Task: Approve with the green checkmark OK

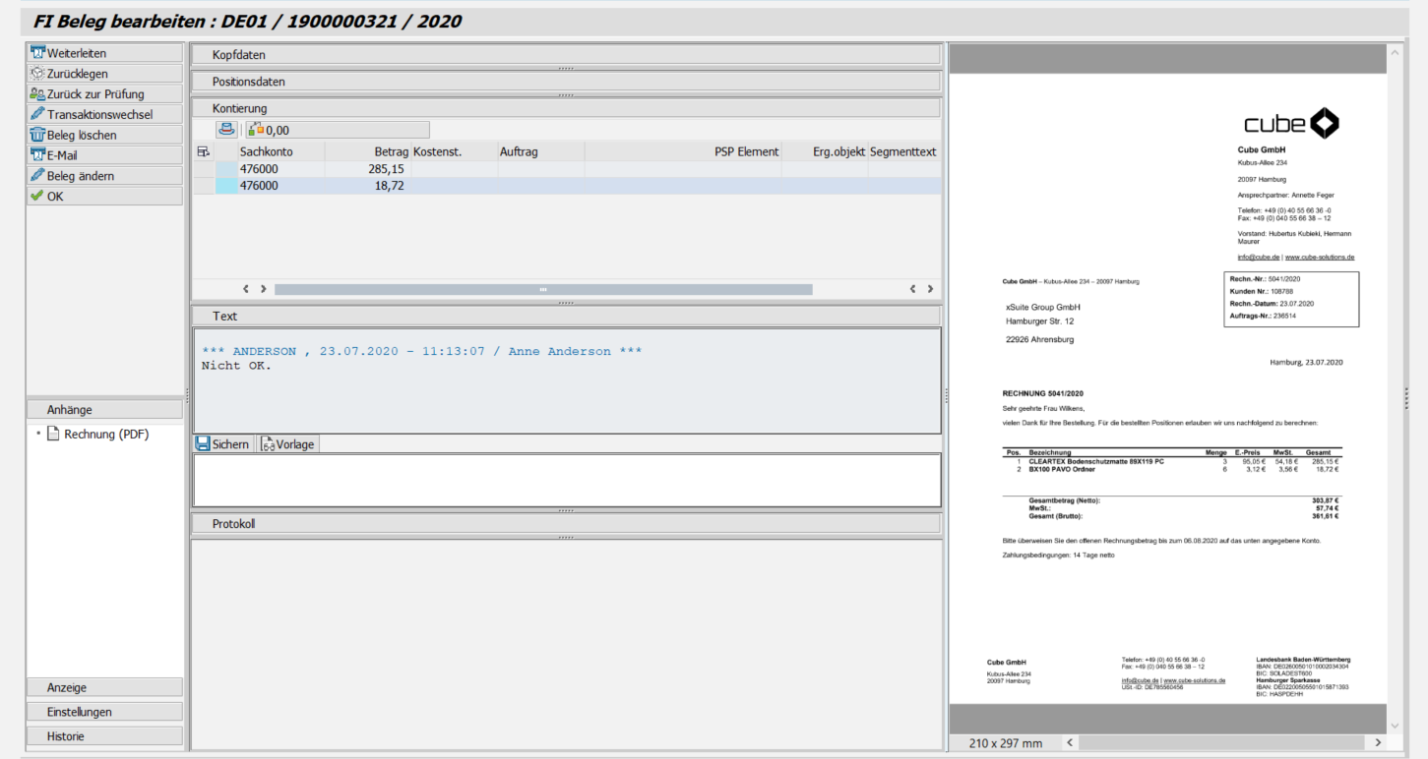Action: (103, 197)
